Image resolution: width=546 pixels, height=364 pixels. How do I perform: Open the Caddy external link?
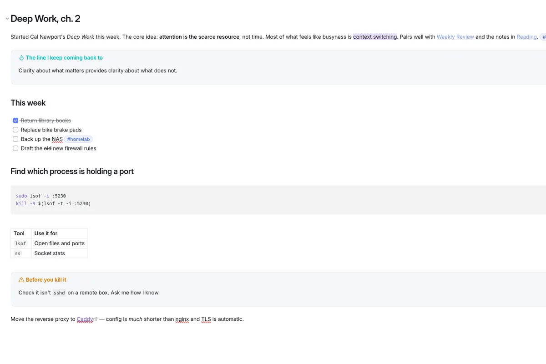(85, 319)
